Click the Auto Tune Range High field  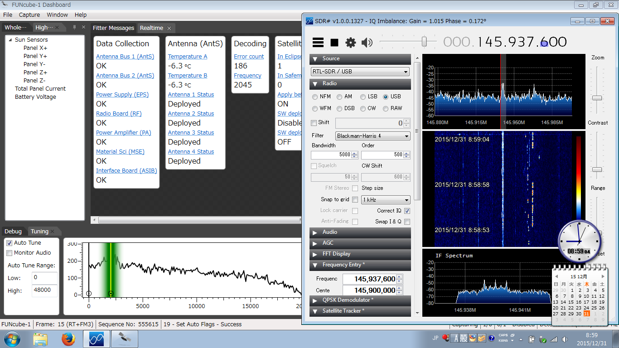(x=45, y=290)
